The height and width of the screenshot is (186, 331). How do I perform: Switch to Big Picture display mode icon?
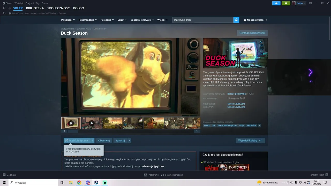coord(311,3)
